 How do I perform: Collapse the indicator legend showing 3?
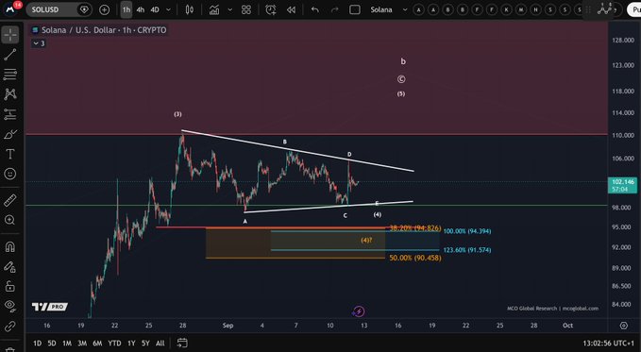coord(39,43)
